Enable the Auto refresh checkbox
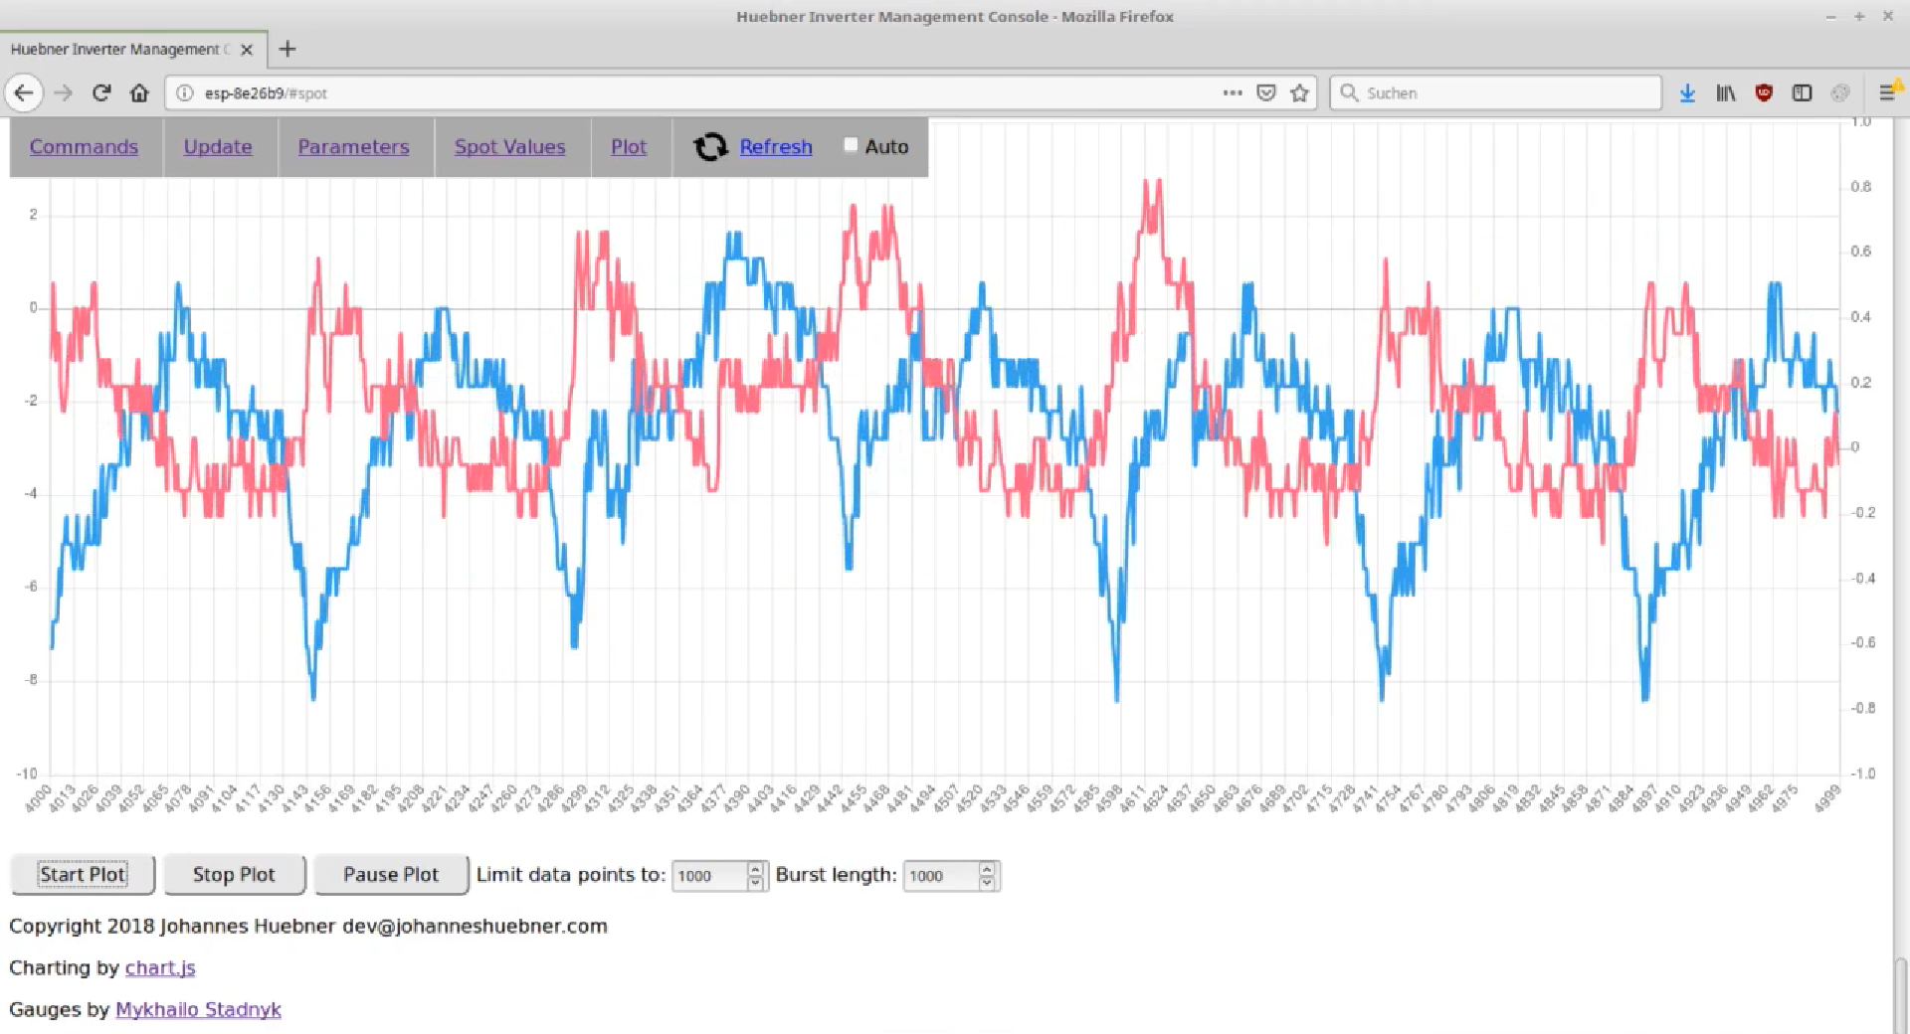Viewport: 1910px width, 1034px height. (x=851, y=145)
